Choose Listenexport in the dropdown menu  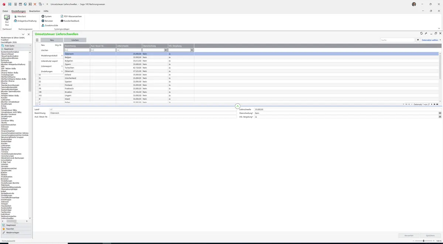(49, 66)
